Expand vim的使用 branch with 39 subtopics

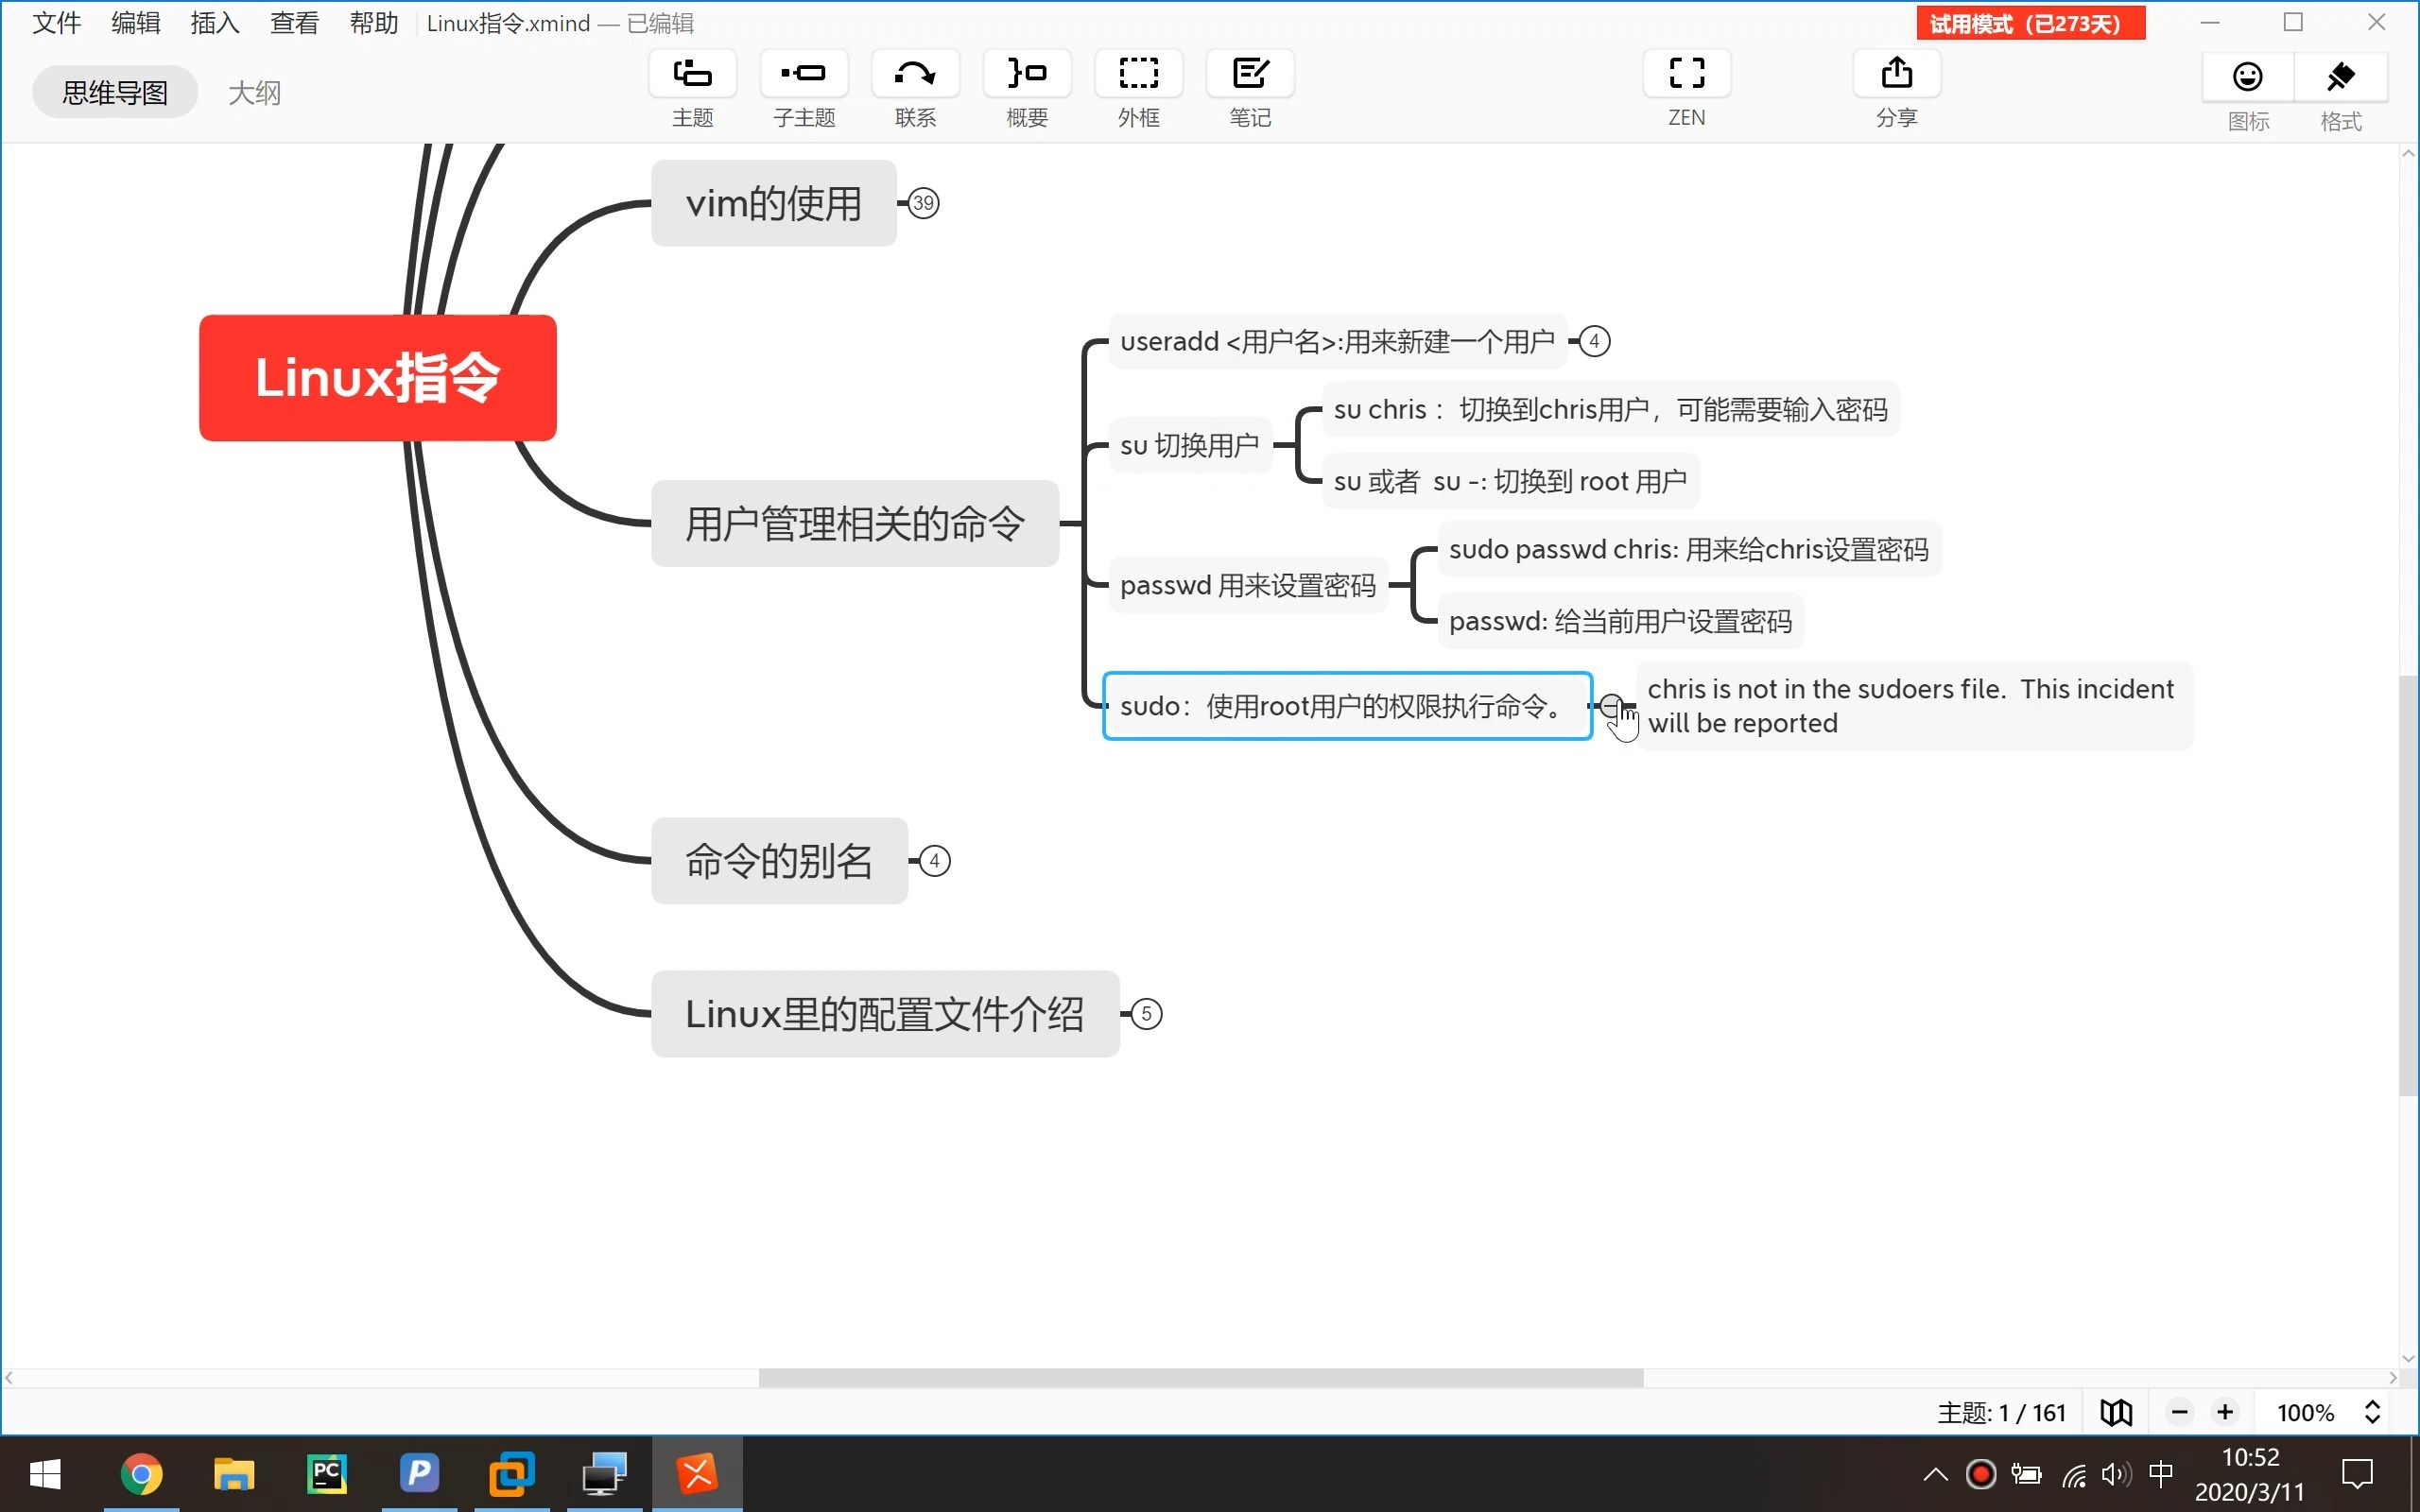923,203
